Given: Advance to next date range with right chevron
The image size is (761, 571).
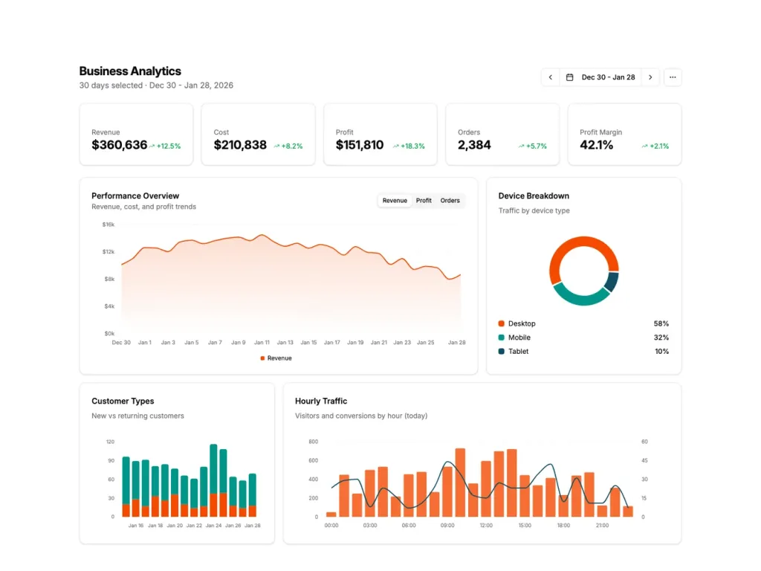Looking at the screenshot, I should click(650, 77).
